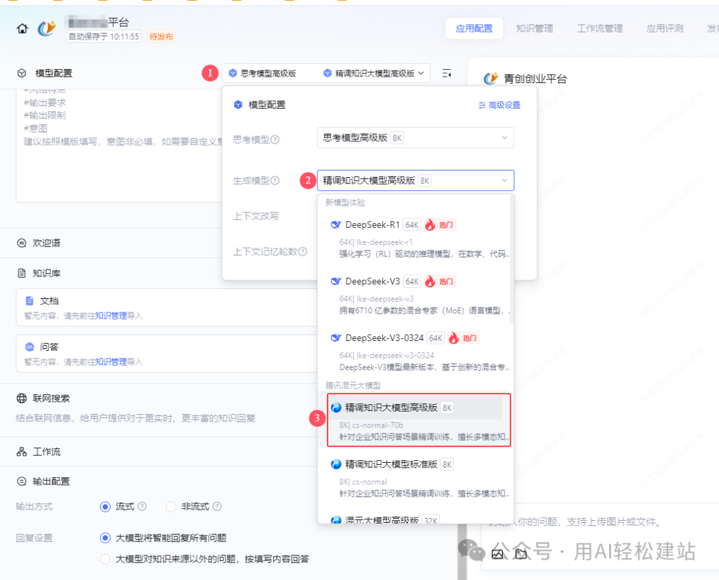Expand the 生成模型 dropdown

tap(415, 180)
